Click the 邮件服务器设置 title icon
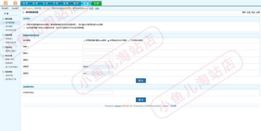261x131 pixels. click(x=23, y=12)
